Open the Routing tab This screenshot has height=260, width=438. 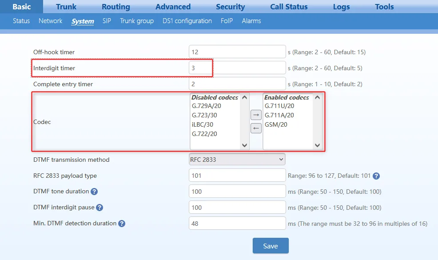(x=116, y=7)
